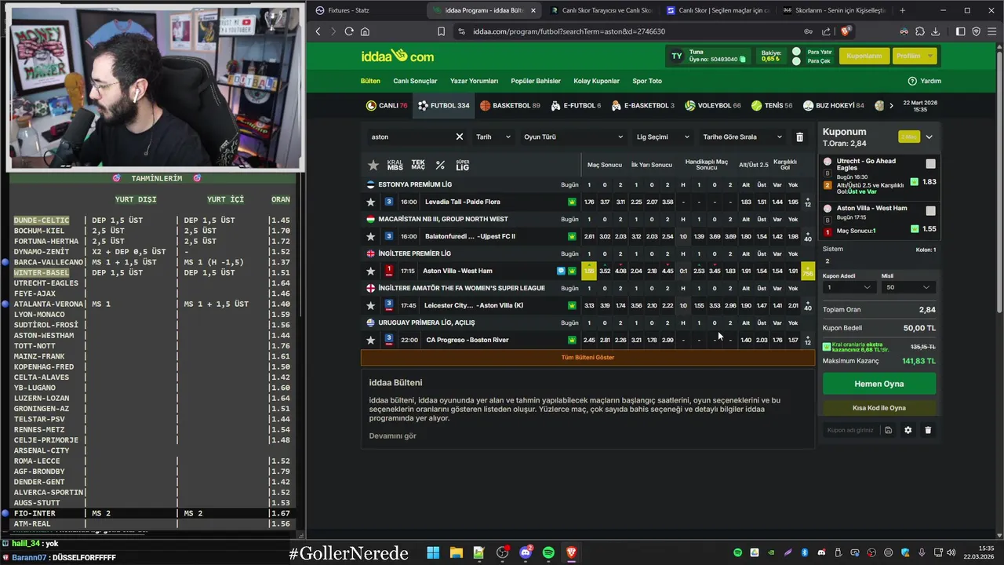
Task: Open the Popüler Bahisler menu item
Action: click(536, 81)
